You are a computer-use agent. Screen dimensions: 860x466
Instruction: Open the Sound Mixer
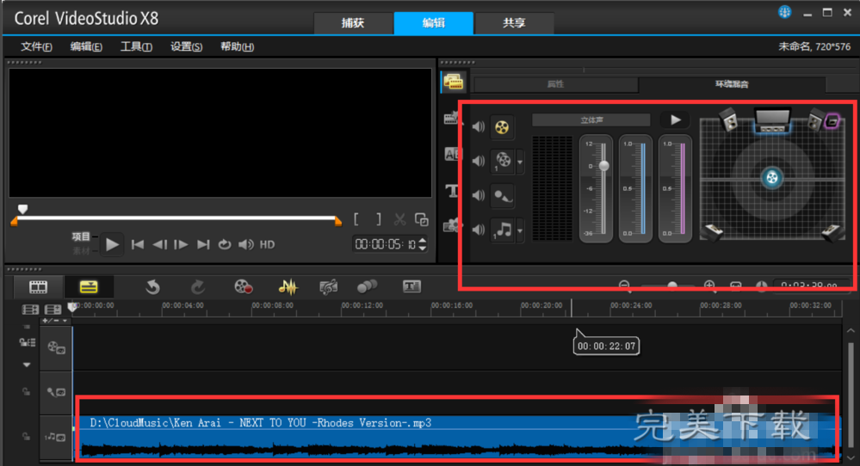[x=288, y=286]
